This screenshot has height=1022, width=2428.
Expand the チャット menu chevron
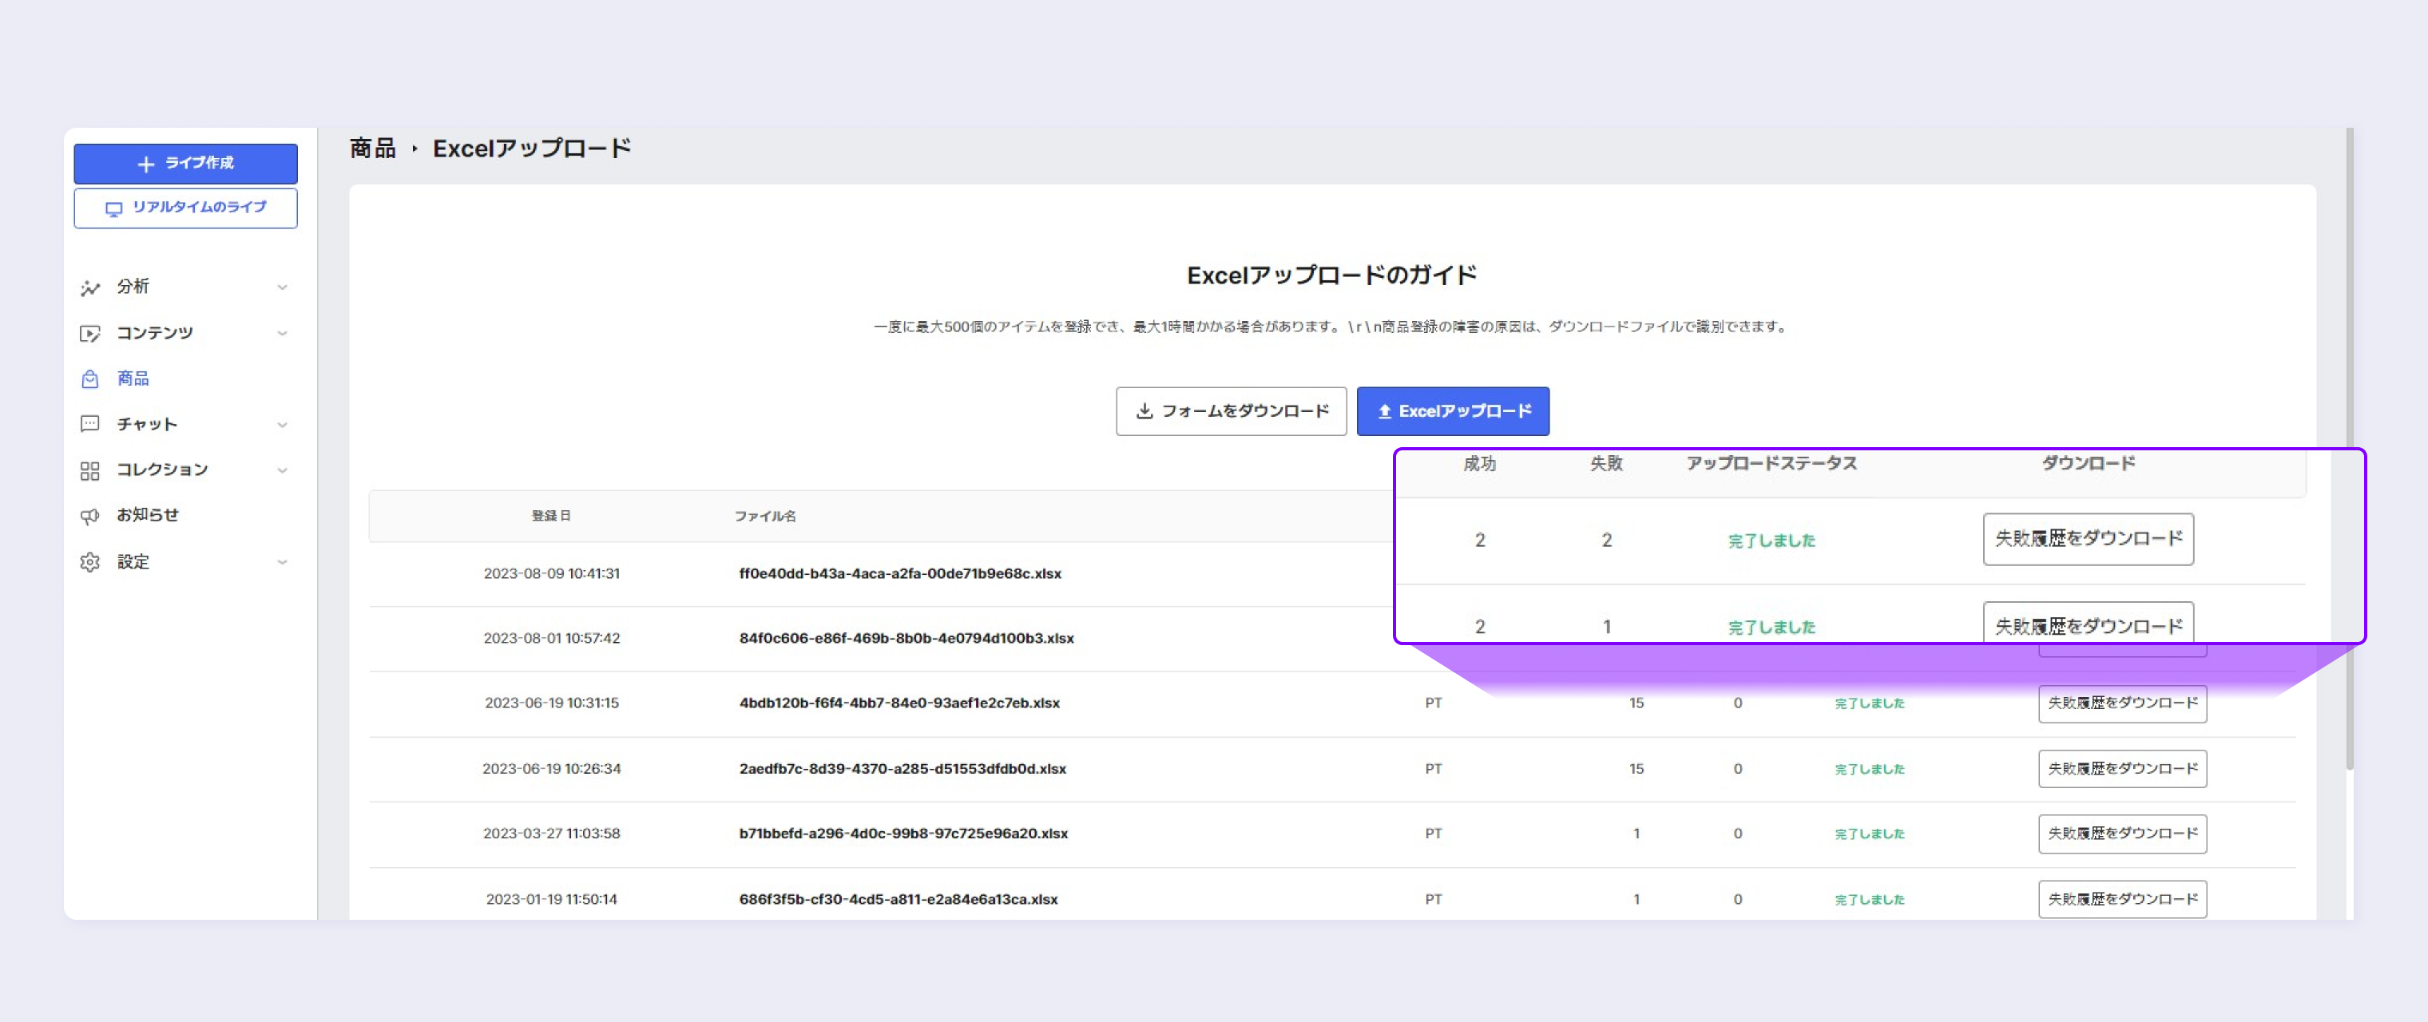click(282, 425)
